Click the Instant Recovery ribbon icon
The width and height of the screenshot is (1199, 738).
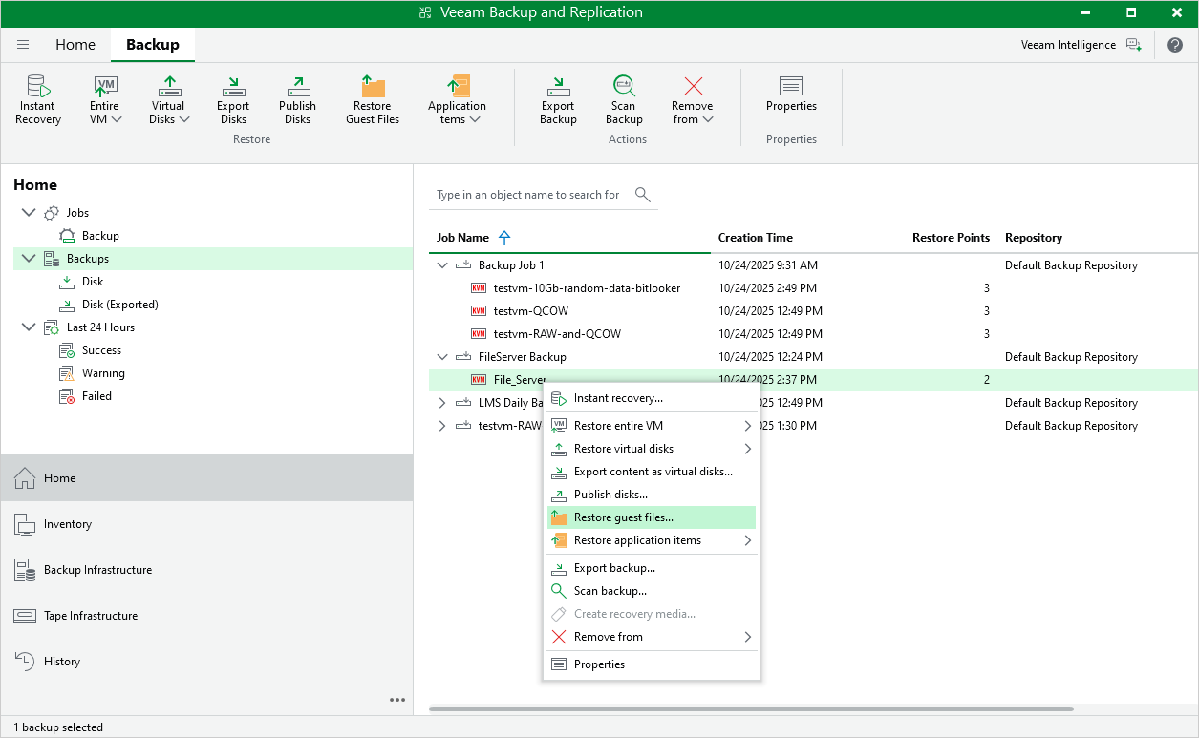[x=38, y=100]
